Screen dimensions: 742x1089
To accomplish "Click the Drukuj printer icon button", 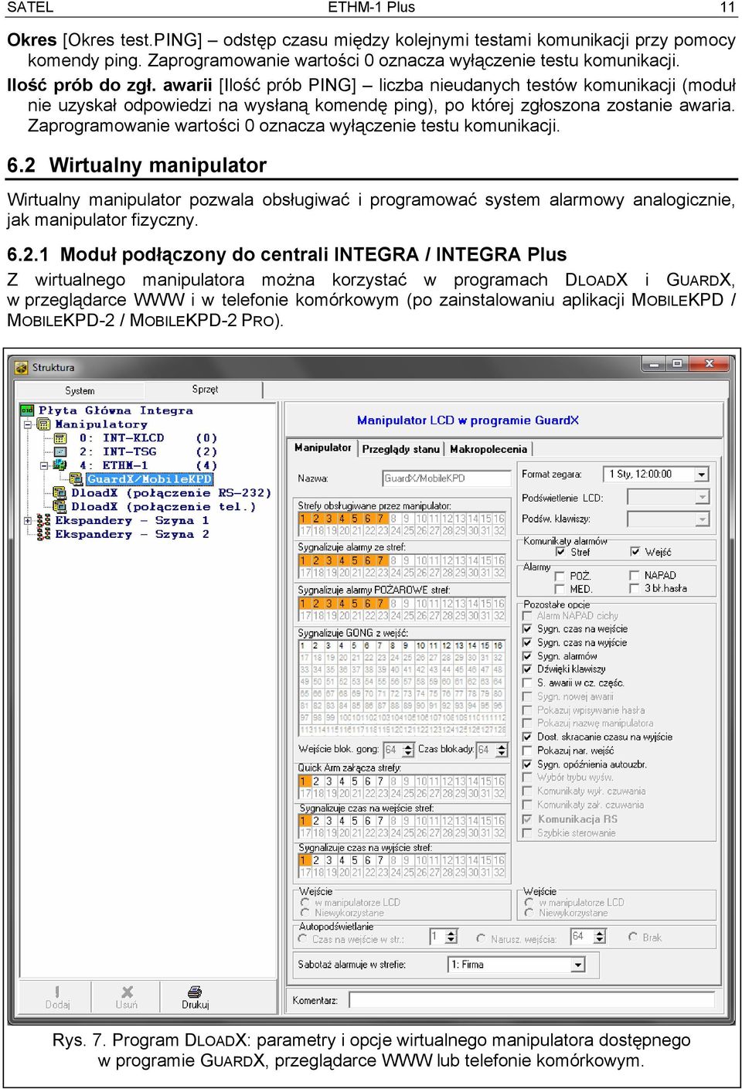I will point(195,997).
